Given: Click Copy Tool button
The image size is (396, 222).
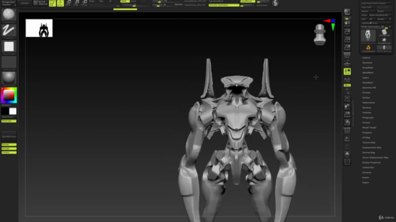Looking at the screenshot, I should click(368, 7).
